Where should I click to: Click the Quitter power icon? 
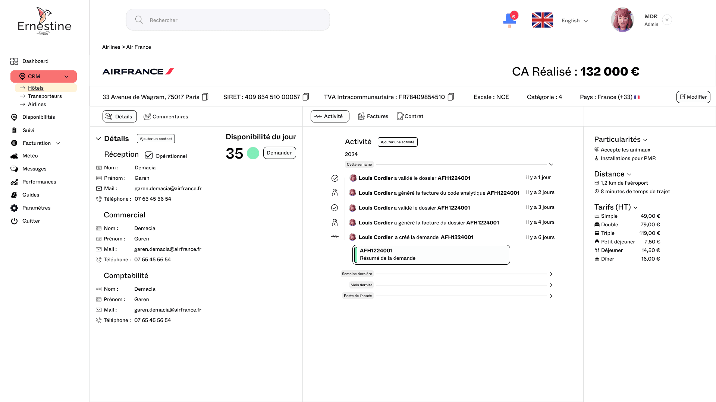[x=14, y=221]
